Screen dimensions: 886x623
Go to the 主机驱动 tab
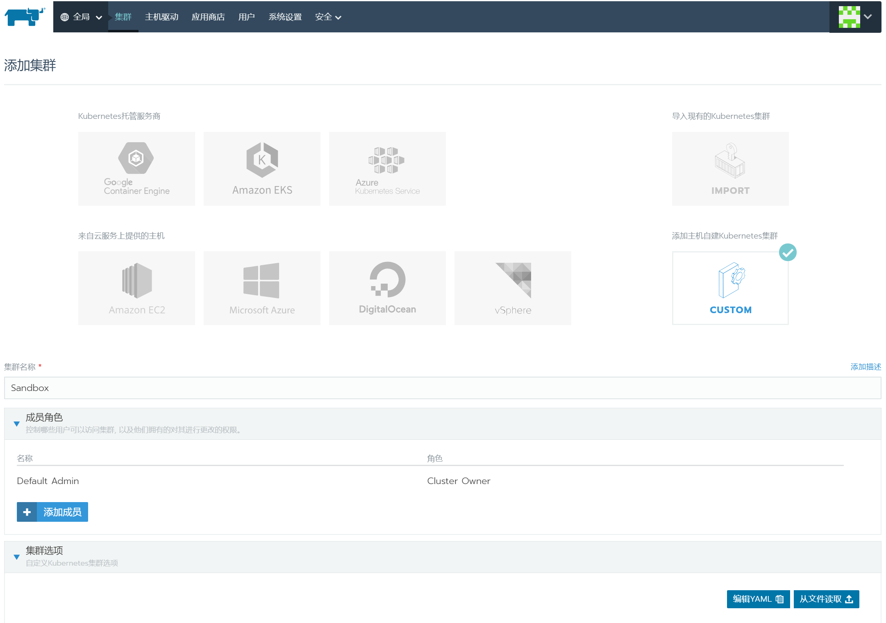(161, 17)
